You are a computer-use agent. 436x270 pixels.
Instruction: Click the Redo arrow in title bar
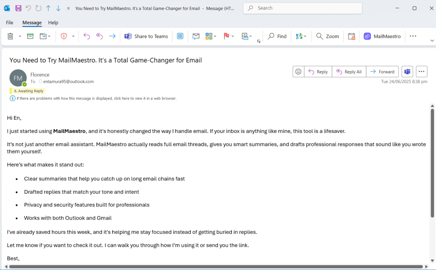tap(38, 8)
